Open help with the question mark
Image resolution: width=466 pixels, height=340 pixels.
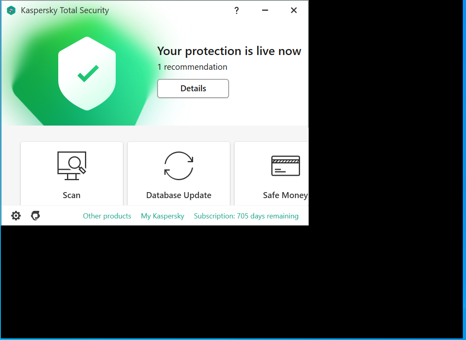pyautogui.click(x=237, y=10)
